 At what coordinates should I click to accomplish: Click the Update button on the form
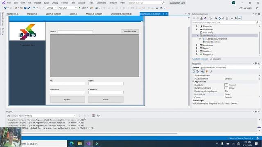coord(67,100)
